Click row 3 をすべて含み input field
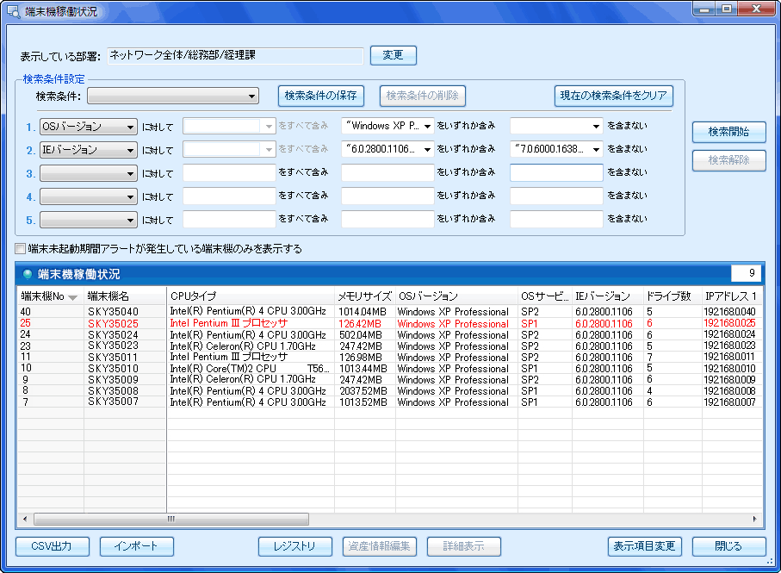 click(229, 172)
